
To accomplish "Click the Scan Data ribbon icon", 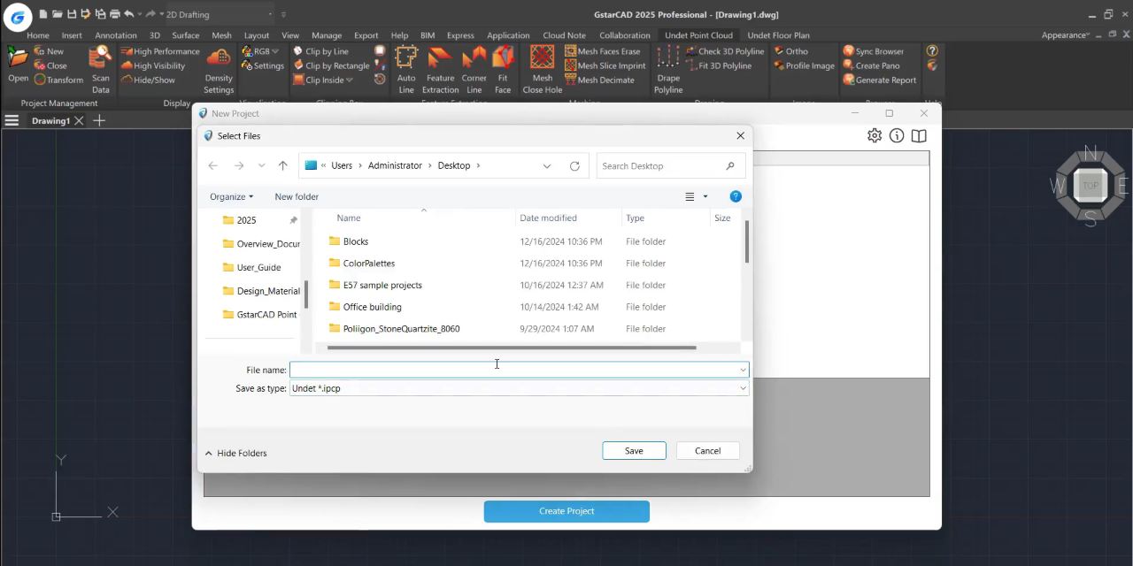I will [x=101, y=70].
